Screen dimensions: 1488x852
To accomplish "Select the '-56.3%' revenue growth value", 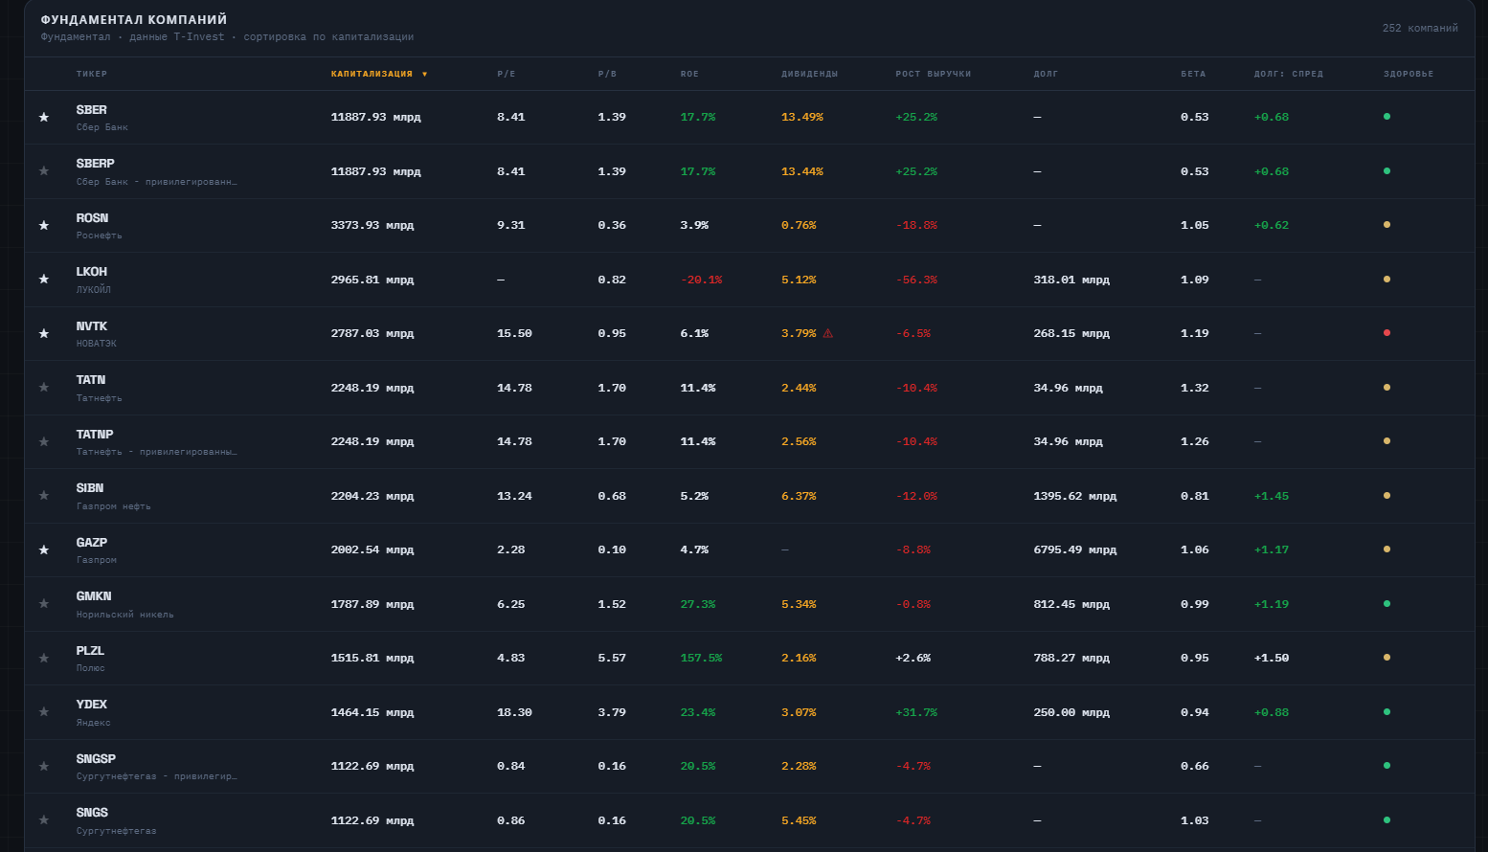I will pyautogui.click(x=916, y=280).
